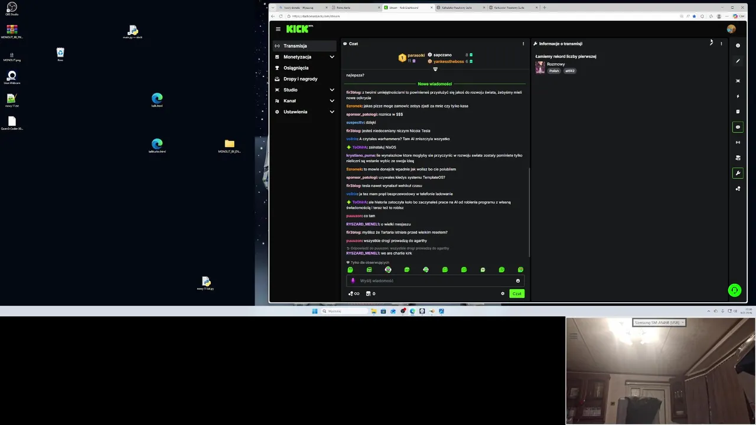Open the hamburger menu beside the Kick logo
The height and width of the screenshot is (425, 756).
278,29
